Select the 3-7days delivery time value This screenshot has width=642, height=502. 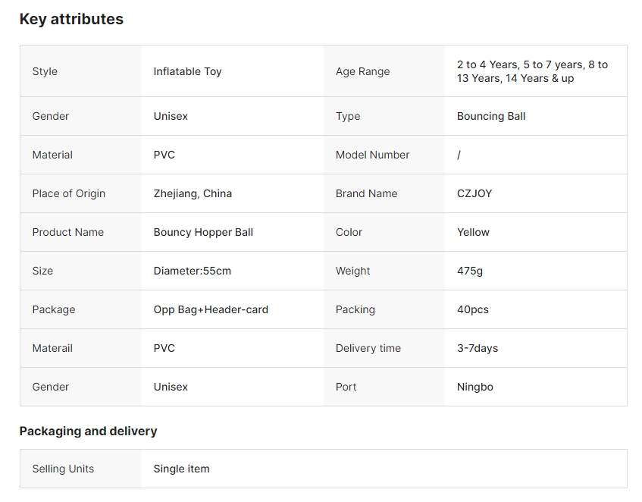[477, 348]
